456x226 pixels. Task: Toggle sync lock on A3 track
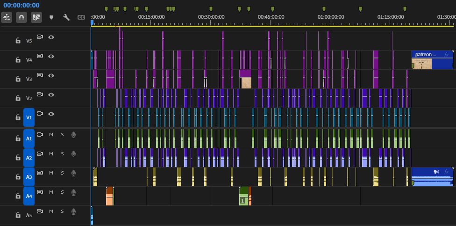tap(40, 173)
